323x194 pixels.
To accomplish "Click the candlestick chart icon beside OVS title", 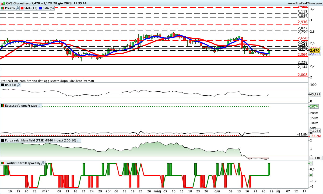I will [x=3, y=3].
